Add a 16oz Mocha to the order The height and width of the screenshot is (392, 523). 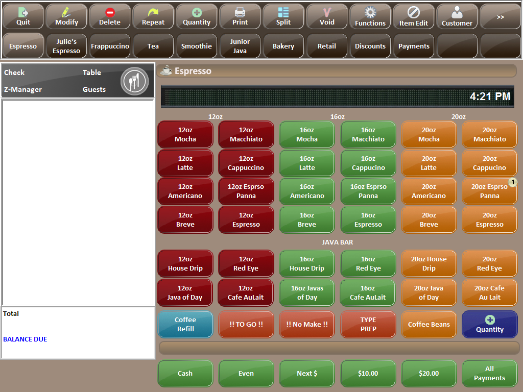(x=306, y=134)
